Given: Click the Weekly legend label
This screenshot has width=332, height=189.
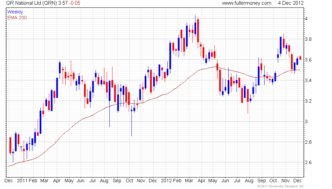Looking at the screenshot, I should pos(15,12).
